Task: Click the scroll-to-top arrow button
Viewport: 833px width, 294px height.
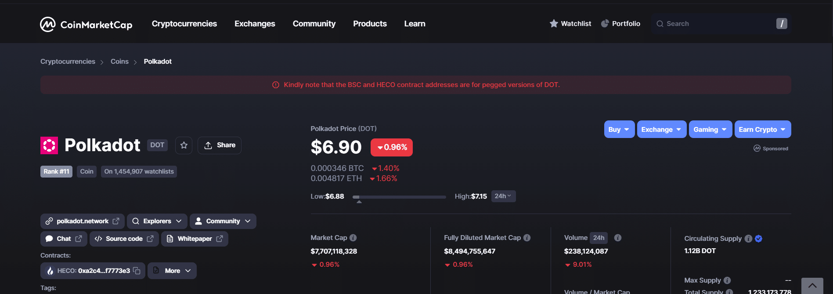Action: 812,286
